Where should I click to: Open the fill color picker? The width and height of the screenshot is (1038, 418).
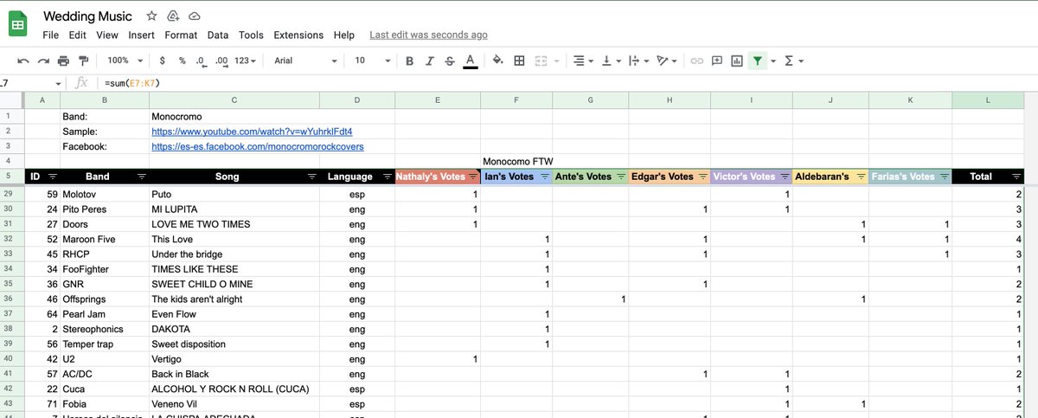[x=497, y=61]
